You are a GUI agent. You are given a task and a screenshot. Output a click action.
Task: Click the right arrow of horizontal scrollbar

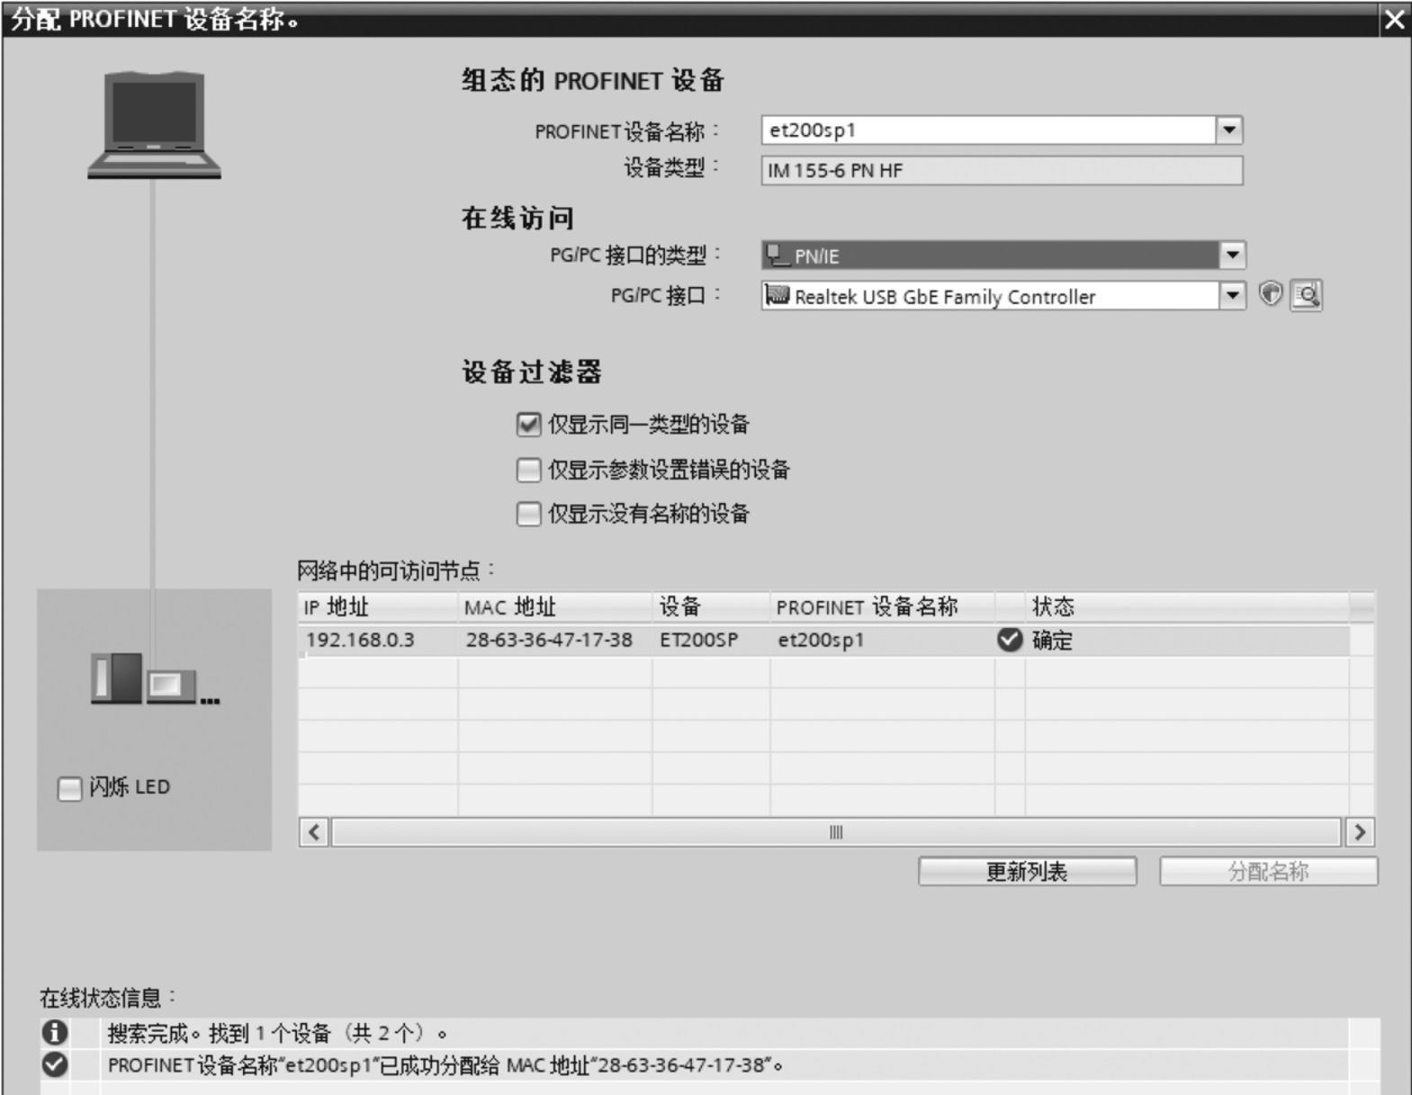pyautogui.click(x=1359, y=832)
